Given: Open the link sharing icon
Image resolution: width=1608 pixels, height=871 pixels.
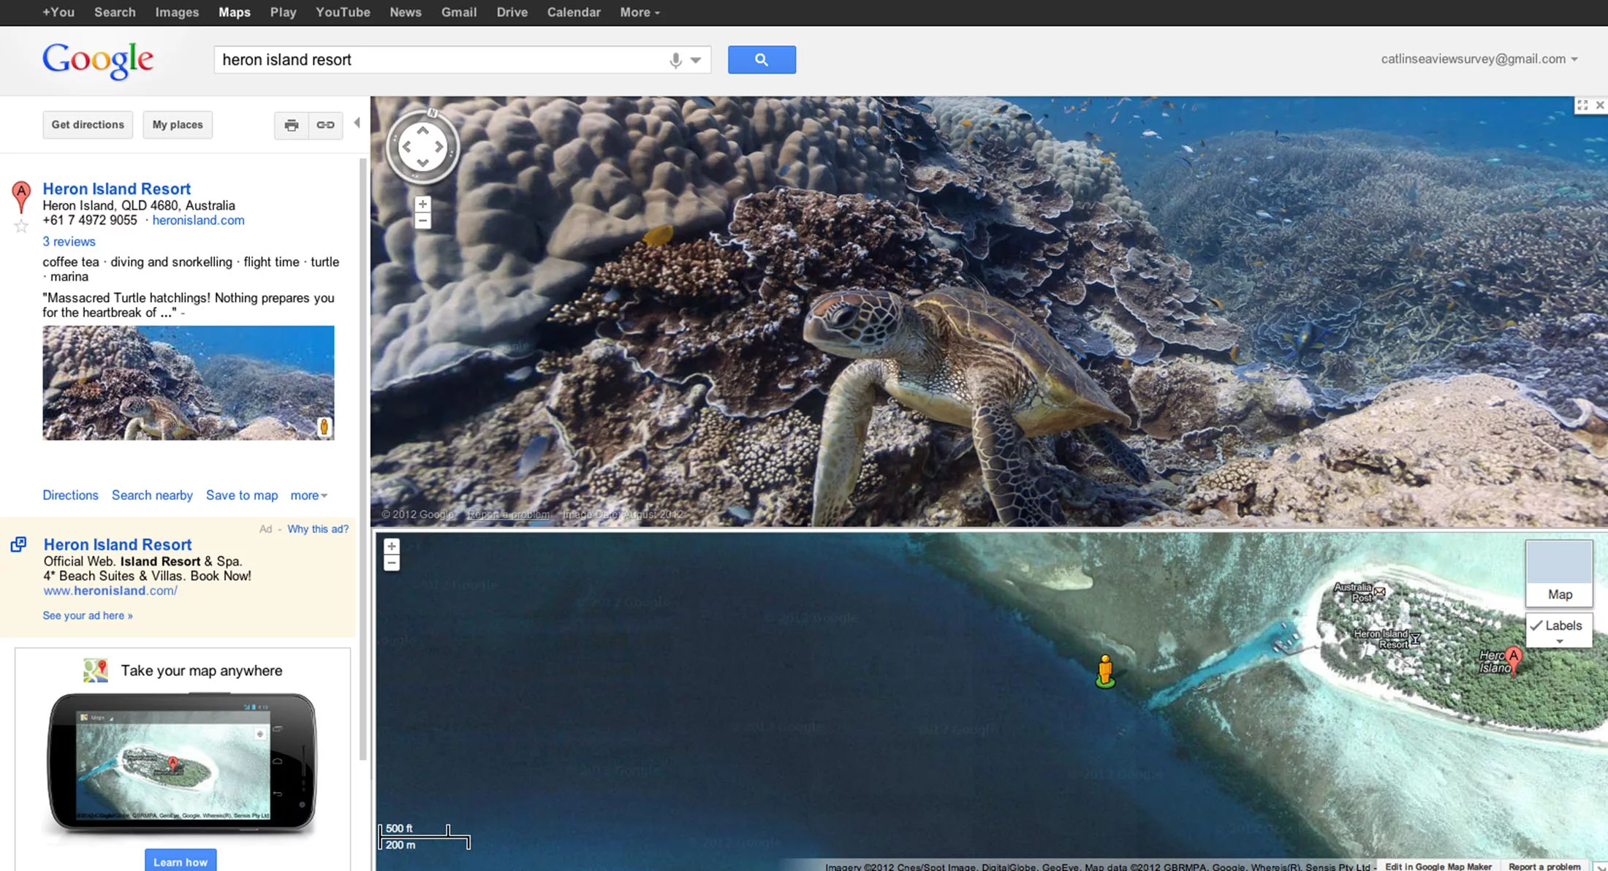Looking at the screenshot, I should pyautogui.click(x=325, y=125).
